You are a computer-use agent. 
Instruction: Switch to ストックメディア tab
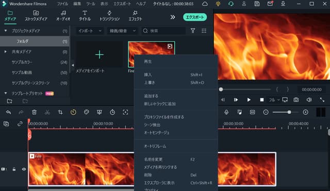pos(36,16)
